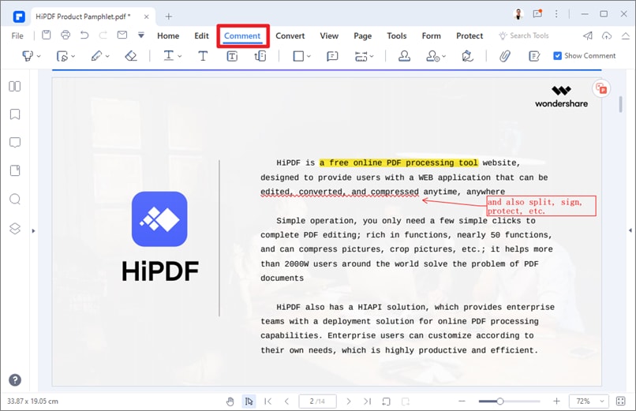This screenshot has width=636, height=411.
Task: Open the Comments side panel
Action: (15, 143)
